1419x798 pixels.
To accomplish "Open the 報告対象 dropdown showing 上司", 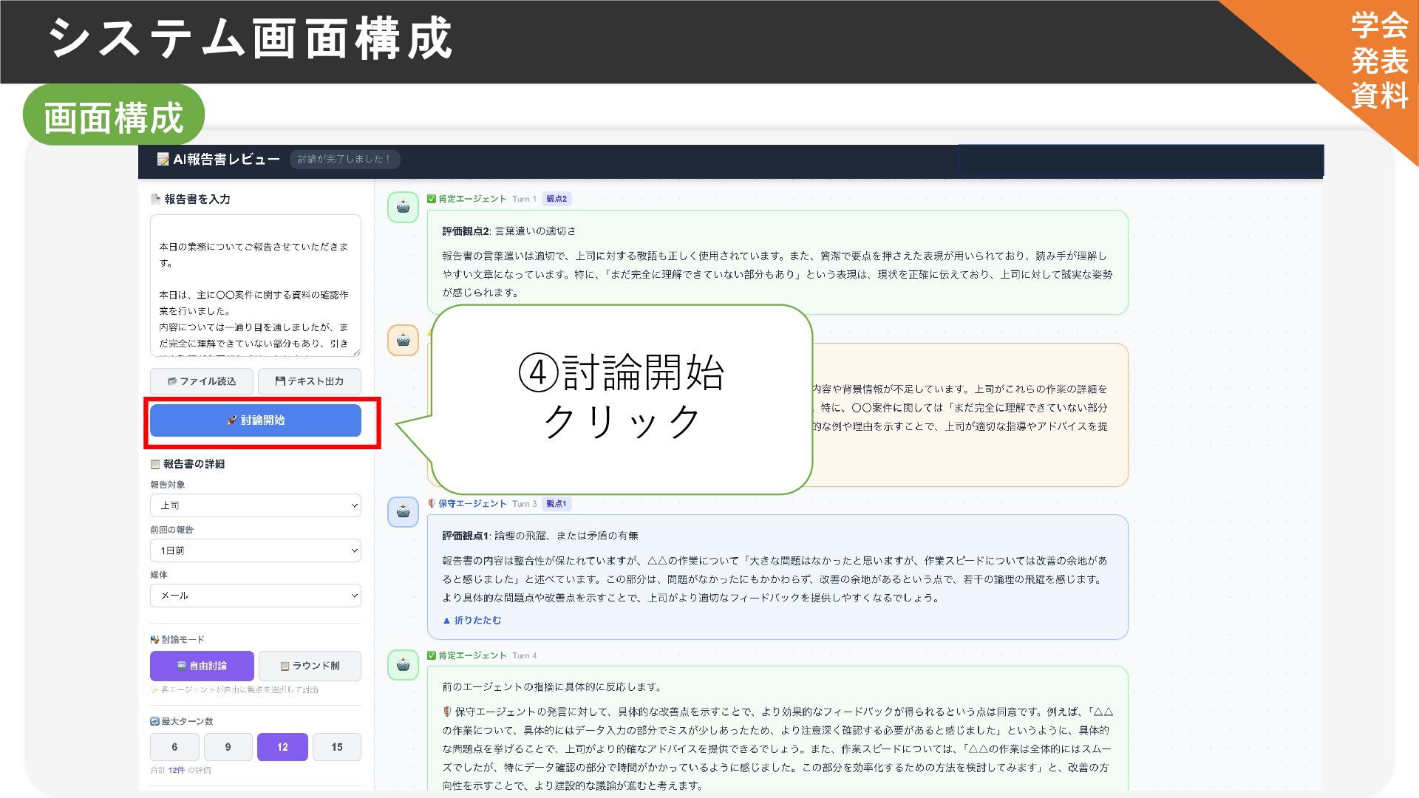I will pyautogui.click(x=255, y=505).
